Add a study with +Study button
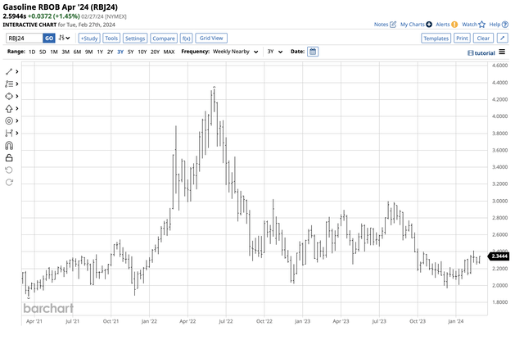 pyautogui.click(x=89, y=39)
